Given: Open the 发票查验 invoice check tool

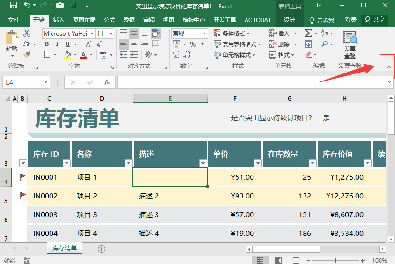Looking at the screenshot, I should pyautogui.click(x=350, y=45).
